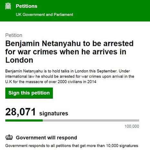Click title line Benjamin Netanyahu to be arrested
Image resolution: width=150 pixels, height=150 pixels.
(x=69, y=44)
